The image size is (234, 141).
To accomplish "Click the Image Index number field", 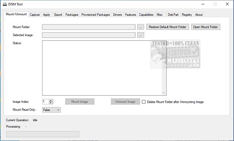I will click(45, 102).
